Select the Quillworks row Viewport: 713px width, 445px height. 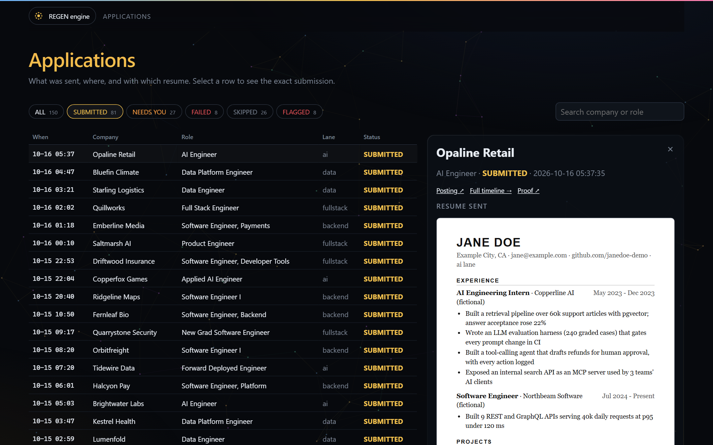click(x=223, y=208)
